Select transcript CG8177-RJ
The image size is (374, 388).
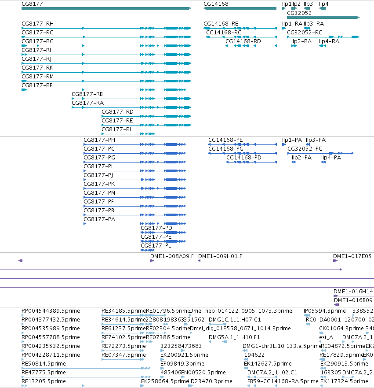[x=106, y=63]
